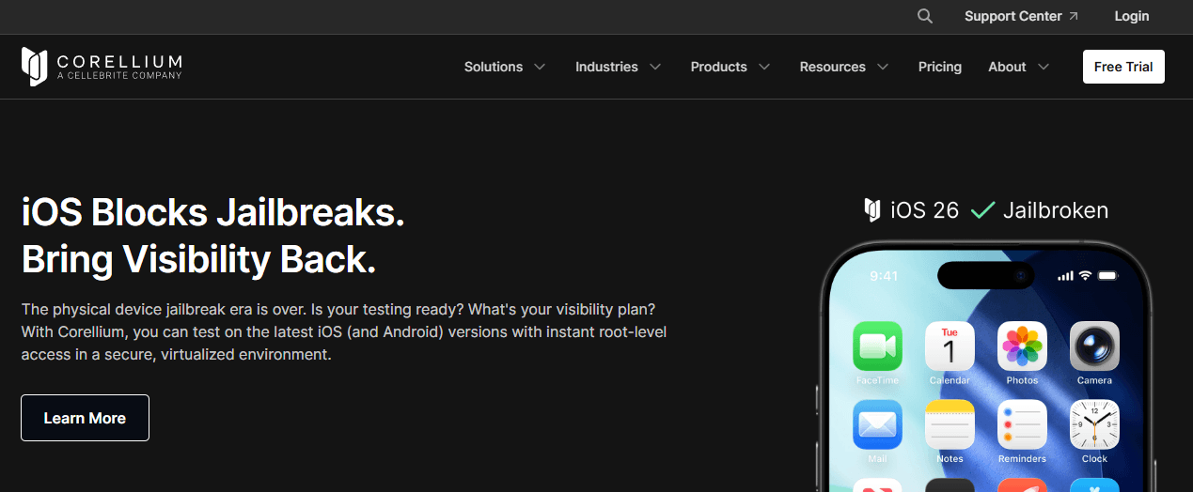Tap the Mail app icon
The width and height of the screenshot is (1193, 492).
(x=877, y=424)
